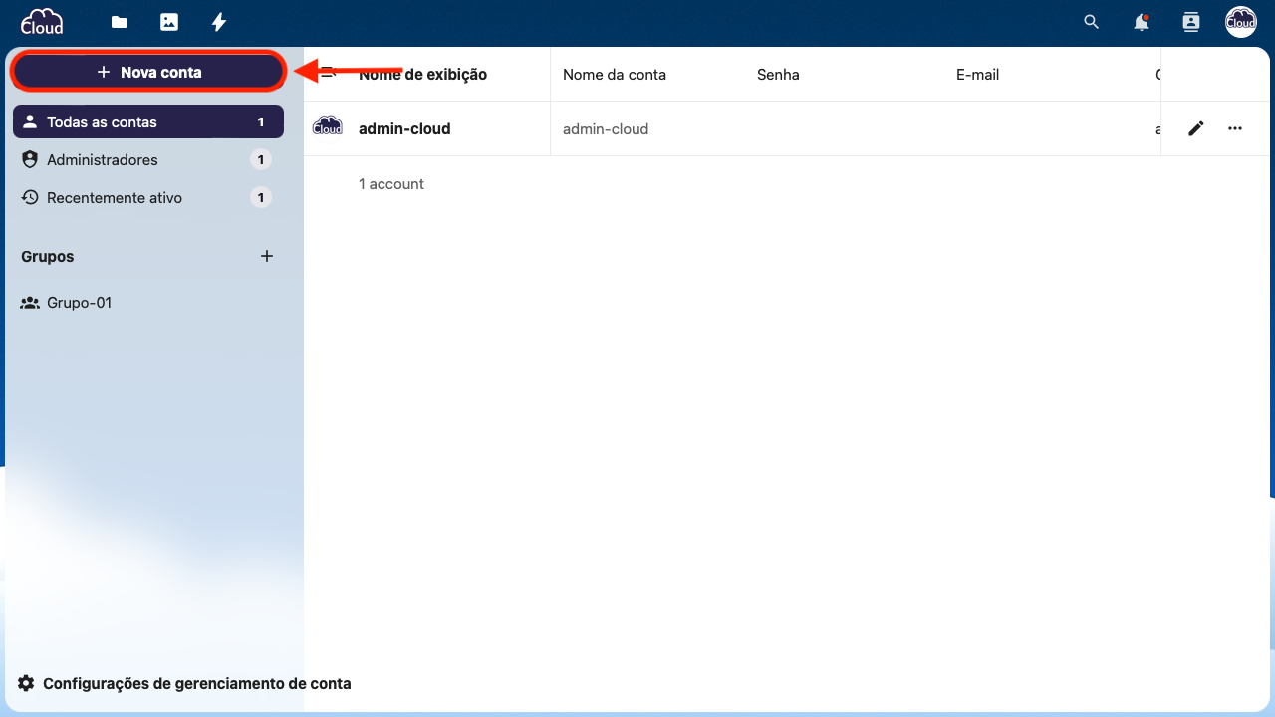Screen dimensions: 1275x717
Task: Click the Nova conta button
Action: 148,72
